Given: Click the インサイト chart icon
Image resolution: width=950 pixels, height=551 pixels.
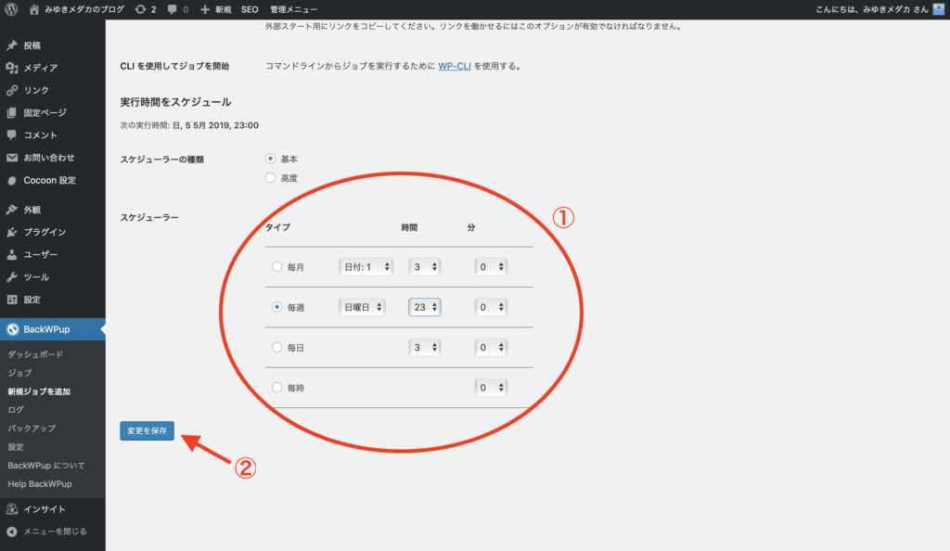Looking at the screenshot, I should point(11,509).
